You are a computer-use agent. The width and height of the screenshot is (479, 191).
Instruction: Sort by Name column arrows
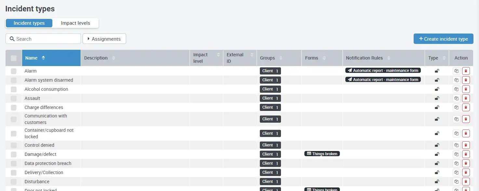(x=43, y=58)
